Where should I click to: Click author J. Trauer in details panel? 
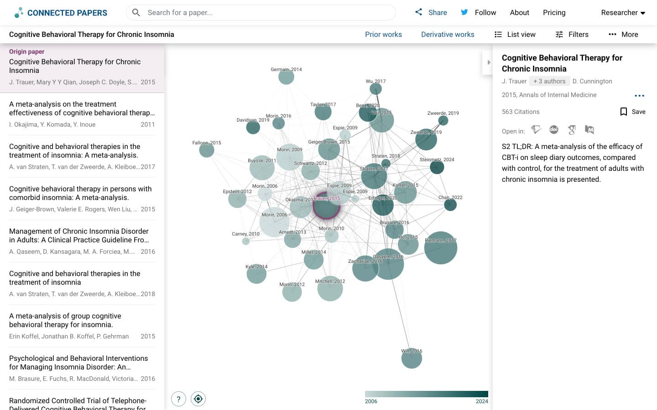pyautogui.click(x=514, y=81)
